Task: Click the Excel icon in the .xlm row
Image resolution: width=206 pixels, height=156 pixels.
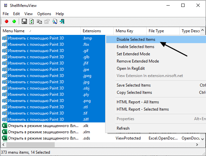Action: [x=5, y=132]
